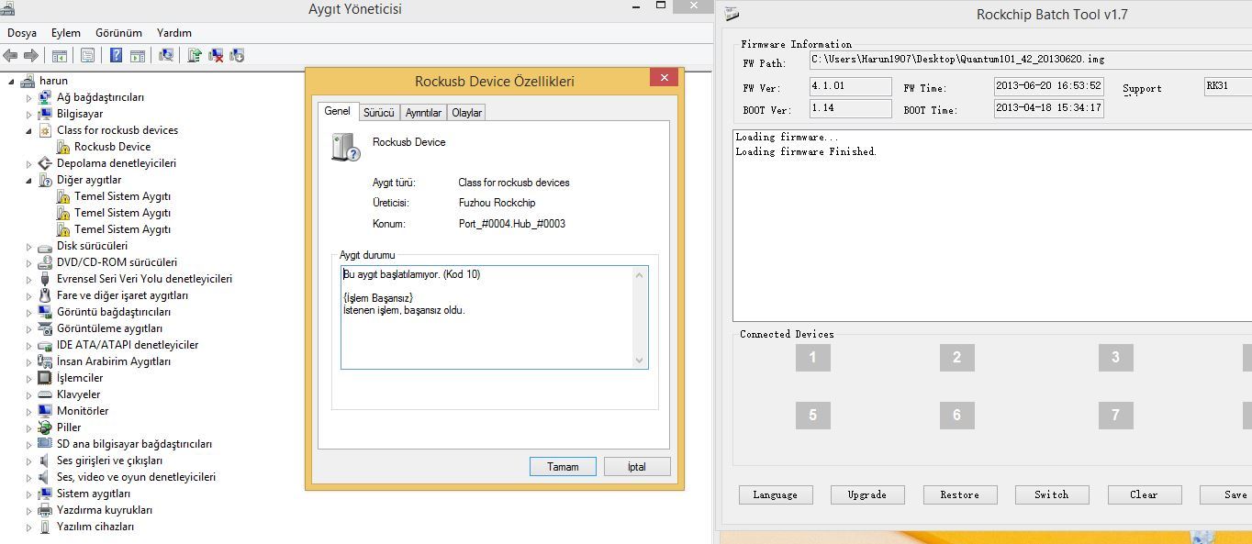Image resolution: width=1252 pixels, height=544 pixels.
Task: Click the Depolama denetleyicileri icon
Action: [x=45, y=163]
